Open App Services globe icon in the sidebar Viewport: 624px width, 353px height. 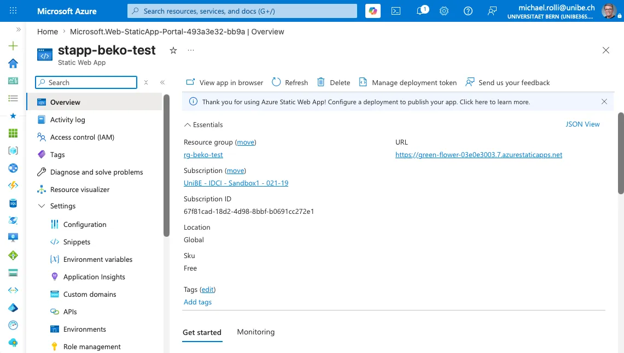(x=13, y=168)
